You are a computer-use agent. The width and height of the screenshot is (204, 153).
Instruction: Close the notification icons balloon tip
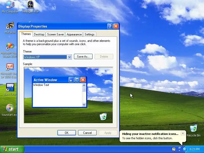click(183, 133)
